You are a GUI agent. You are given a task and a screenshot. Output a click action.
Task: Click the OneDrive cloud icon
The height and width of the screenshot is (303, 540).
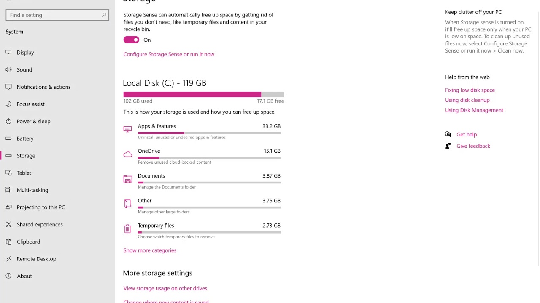pyautogui.click(x=127, y=154)
